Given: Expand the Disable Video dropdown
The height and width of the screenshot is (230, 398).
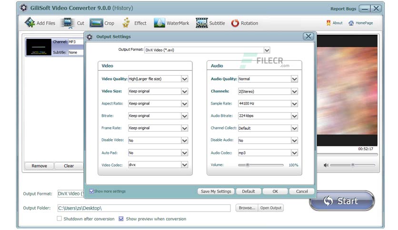Looking at the screenshot, I should click(185, 141).
